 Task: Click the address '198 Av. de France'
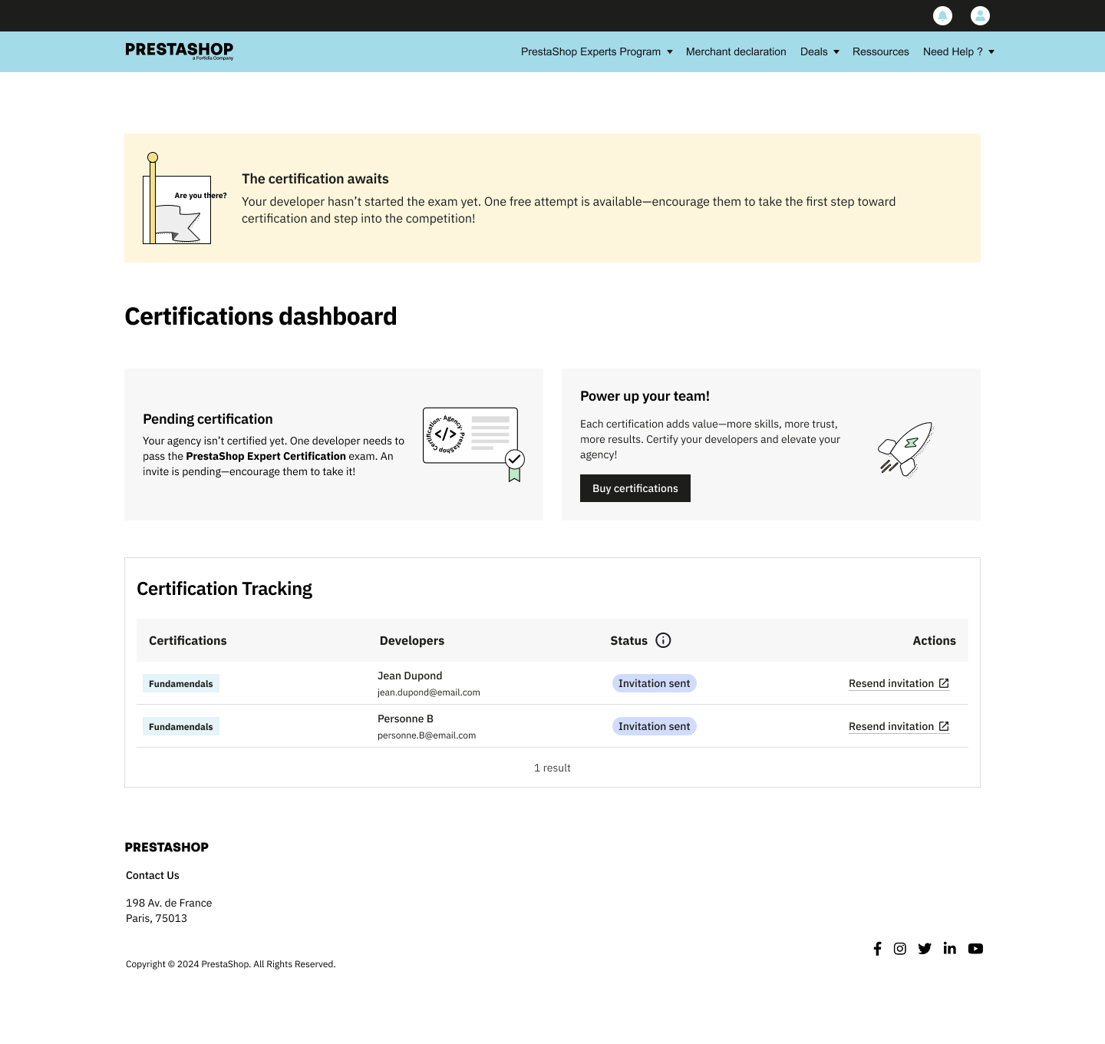(x=169, y=903)
